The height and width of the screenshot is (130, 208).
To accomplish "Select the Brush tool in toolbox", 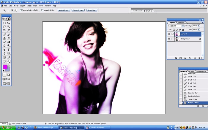I will pos(9,35).
